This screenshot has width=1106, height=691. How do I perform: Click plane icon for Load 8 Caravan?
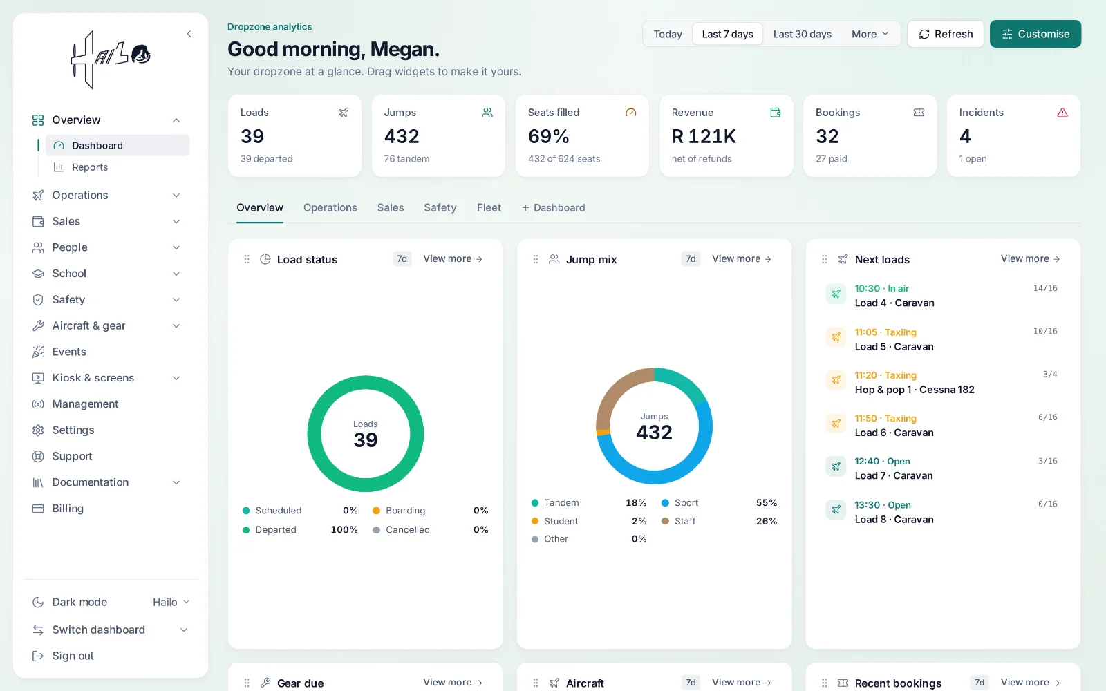(836, 510)
